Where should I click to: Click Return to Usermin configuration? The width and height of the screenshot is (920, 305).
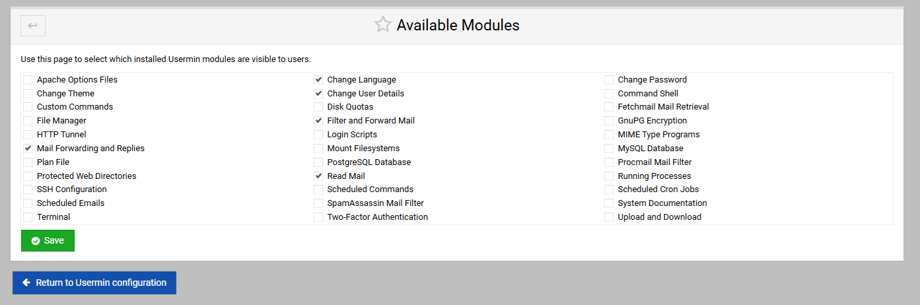tap(94, 283)
